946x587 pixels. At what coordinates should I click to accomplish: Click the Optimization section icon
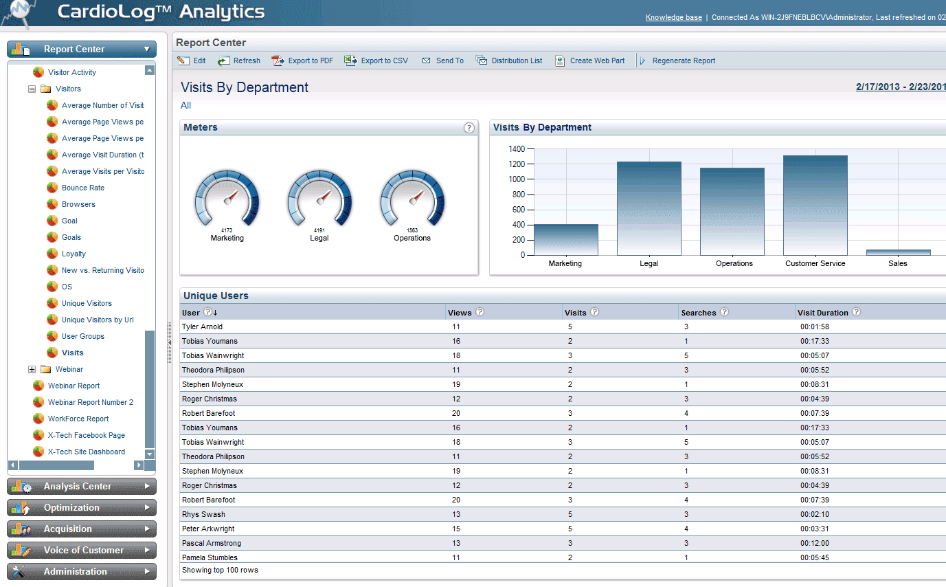21,507
